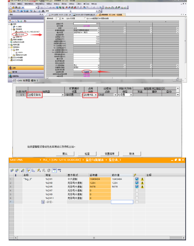Select the MAIN program tree node

(19, 52)
